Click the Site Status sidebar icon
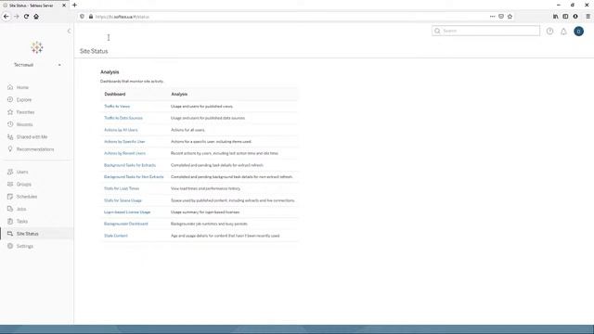This screenshot has height=334, width=594. 10,234
